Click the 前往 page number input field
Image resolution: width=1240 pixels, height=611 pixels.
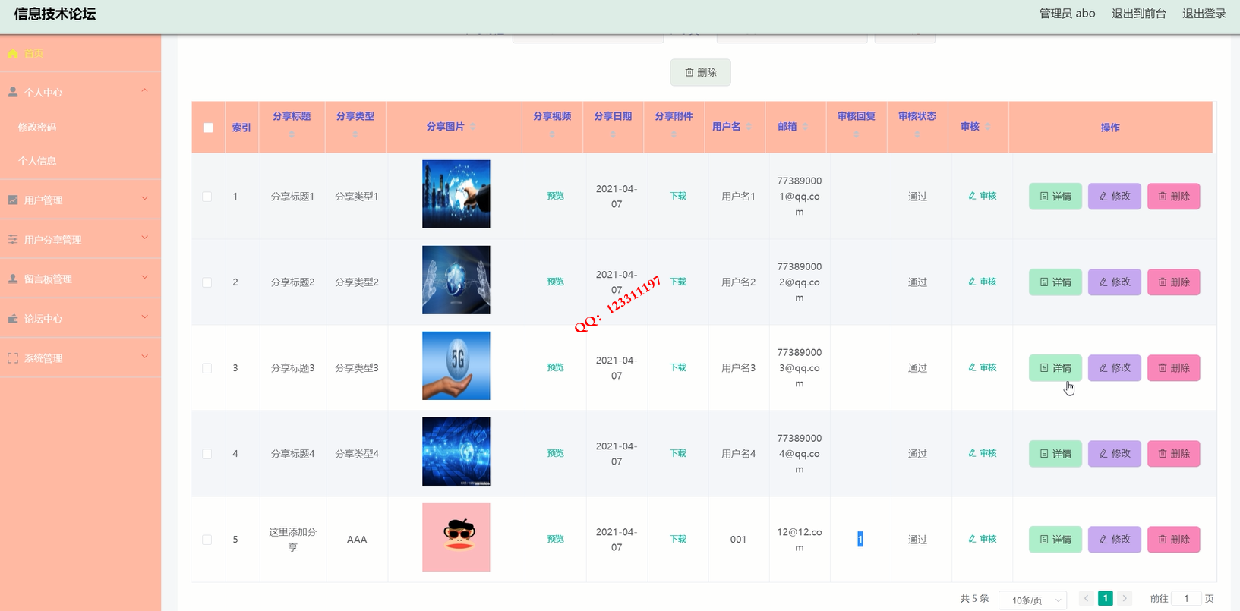pyautogui.click(x=1186, y=599)
